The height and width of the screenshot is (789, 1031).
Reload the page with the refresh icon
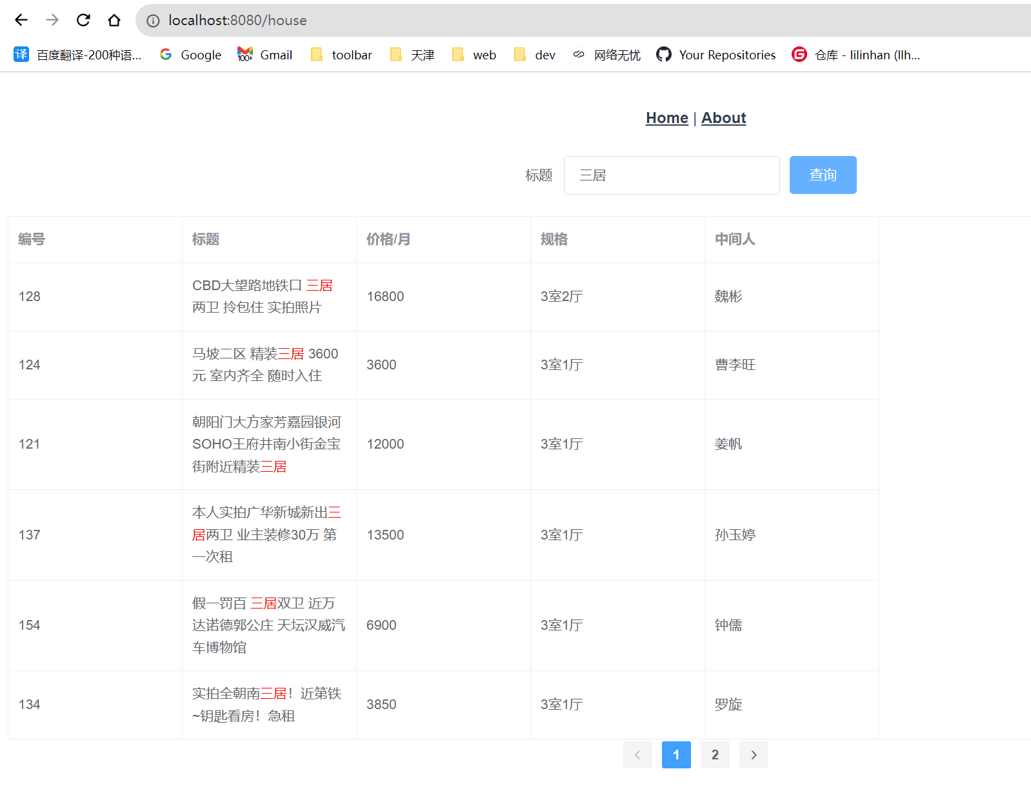click(x=83, y=20)
